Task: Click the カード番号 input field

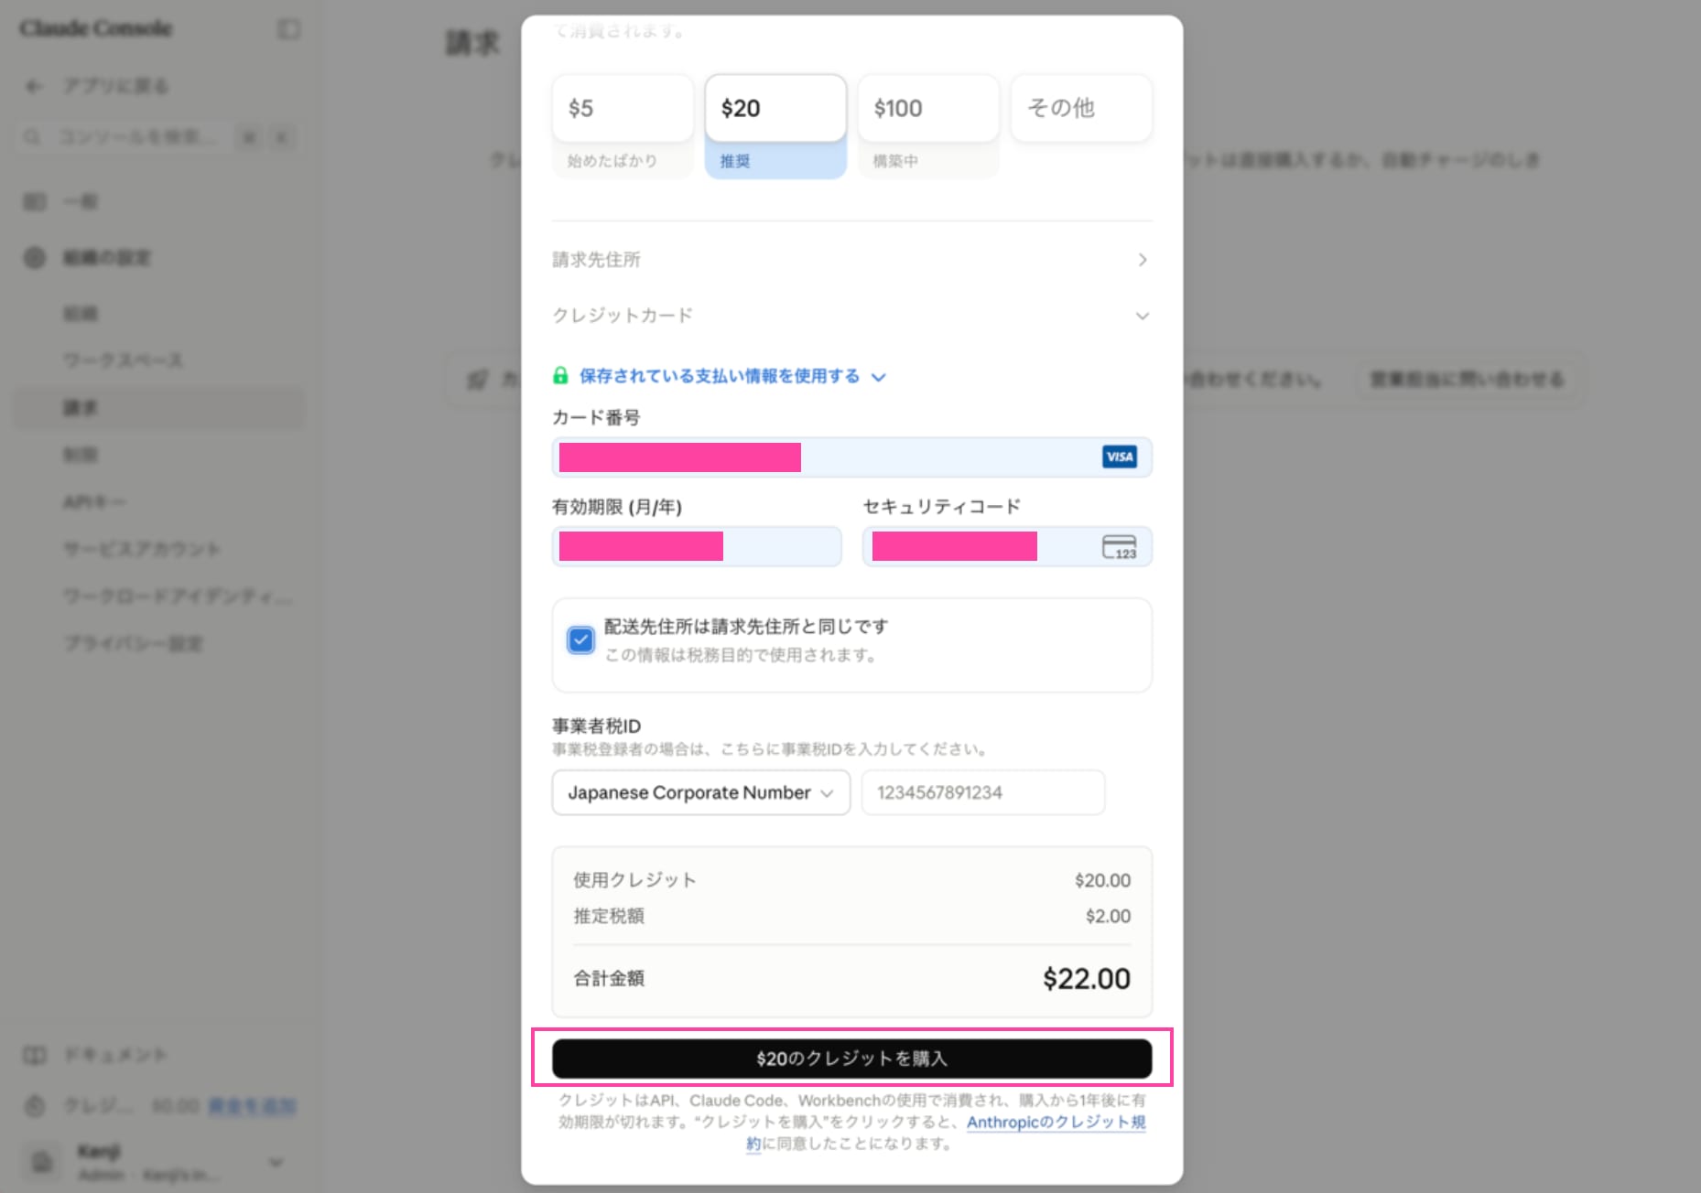Action: click(851, 457)
